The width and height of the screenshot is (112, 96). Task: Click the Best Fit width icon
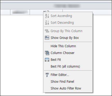tap(47, 60)
